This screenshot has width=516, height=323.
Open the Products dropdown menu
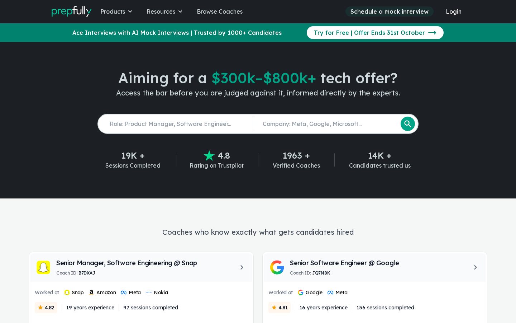click(x=116, y=11)
